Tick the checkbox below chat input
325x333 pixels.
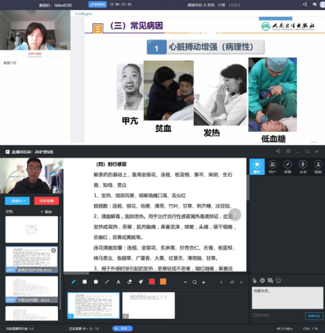(x=255, y=315)
